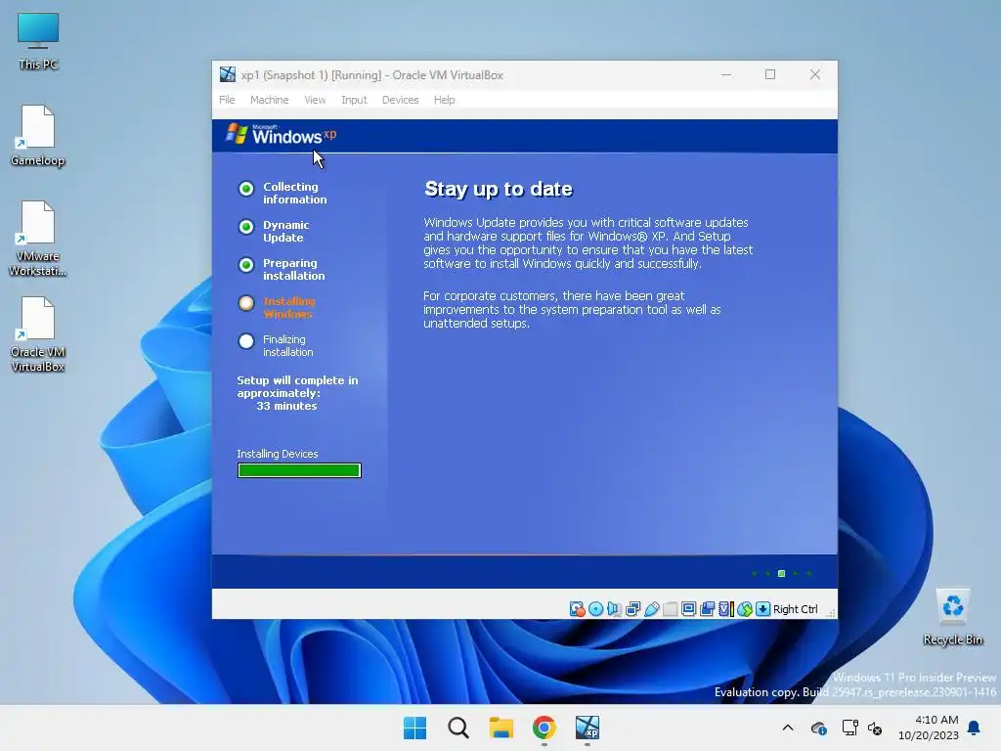This screenshot has width=1001, height=751.
Task: Minimize the VirtualBox window
Action: [x=726, y=74]
